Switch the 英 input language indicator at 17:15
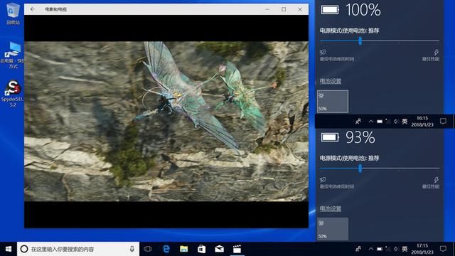This screenshot has height=256, width=455. pyautogui.click(x=405, y=249)
